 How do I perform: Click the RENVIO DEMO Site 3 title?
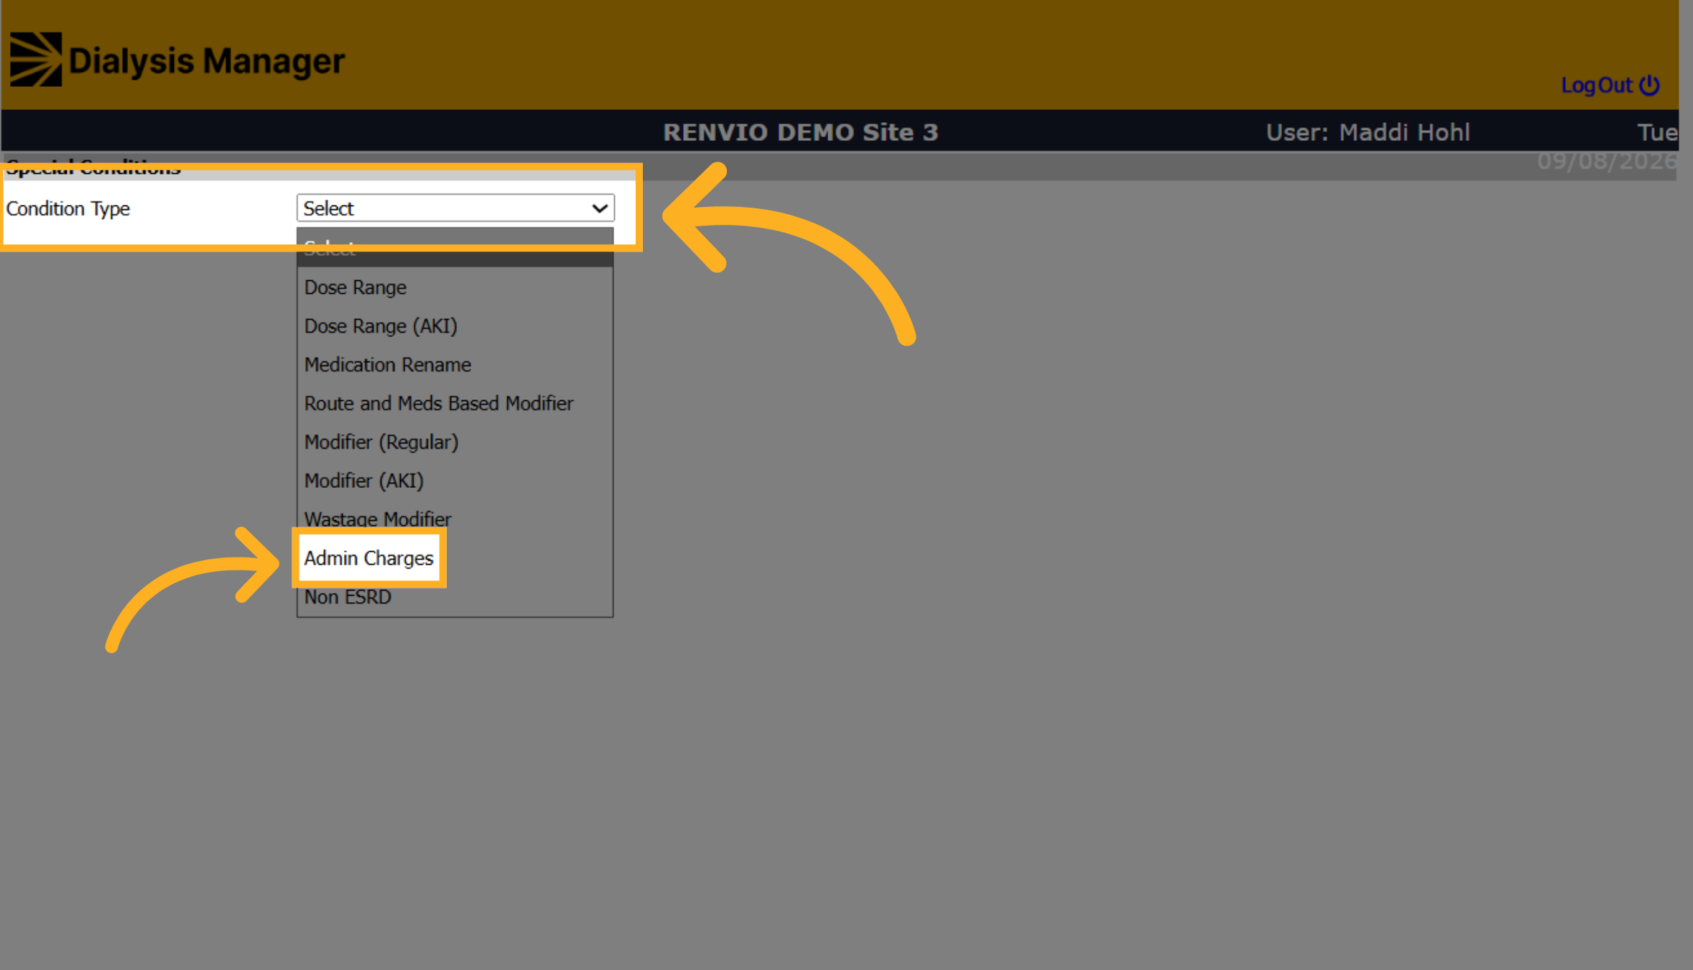click(800, 132)
